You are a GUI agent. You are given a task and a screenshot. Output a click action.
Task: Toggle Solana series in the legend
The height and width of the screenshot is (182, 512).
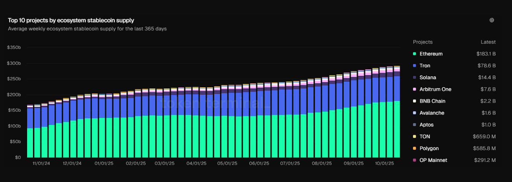[x=428, y=77]
